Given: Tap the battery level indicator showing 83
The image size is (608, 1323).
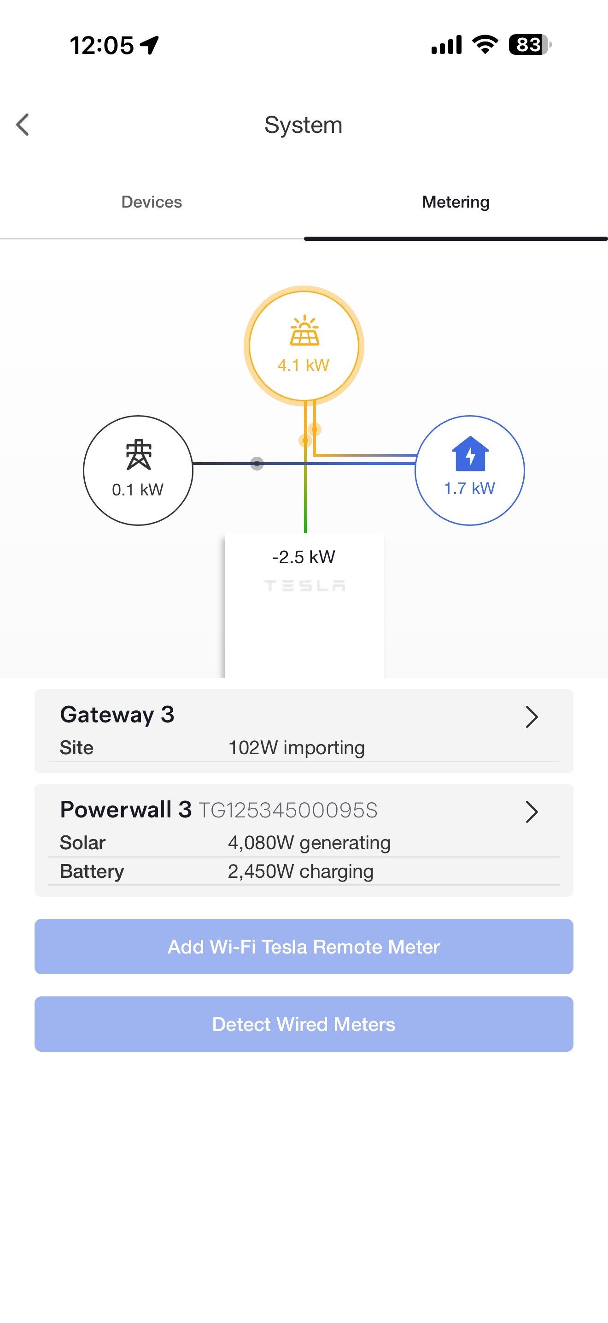Looking at the screenshot, I should point(528,45).
